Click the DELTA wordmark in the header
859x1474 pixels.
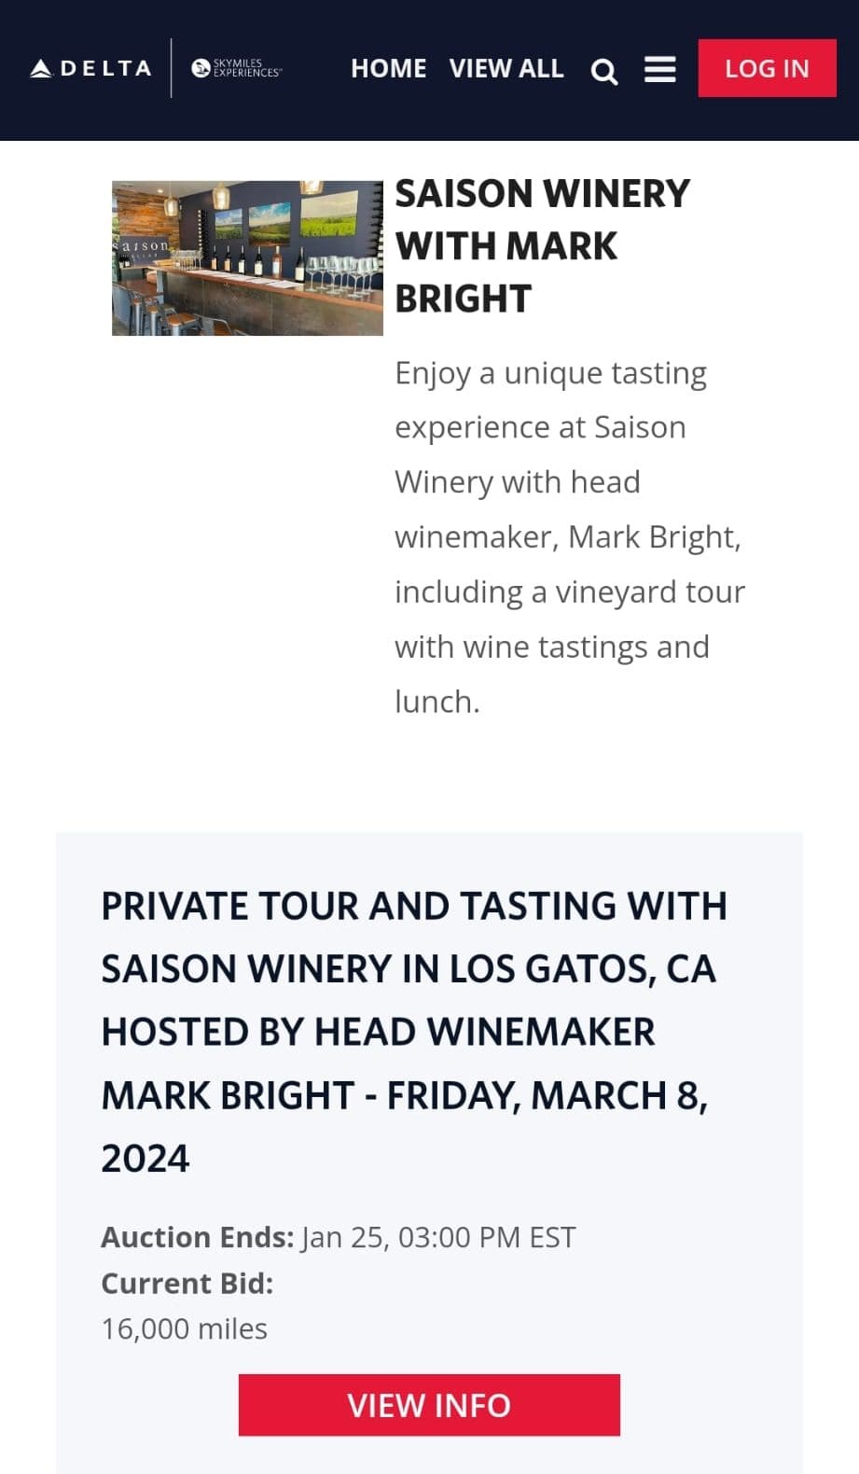(x=105, y=68)
